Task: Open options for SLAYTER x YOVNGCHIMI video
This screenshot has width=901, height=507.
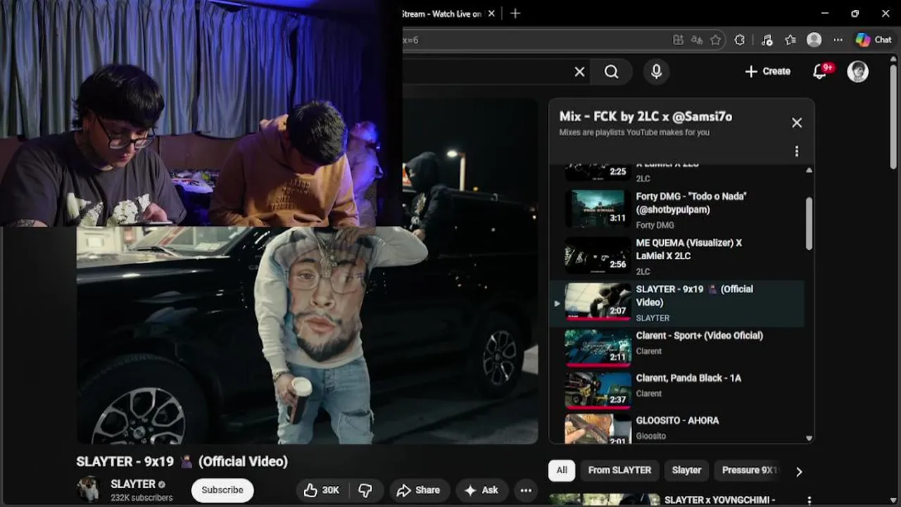Action: point(809,500)
